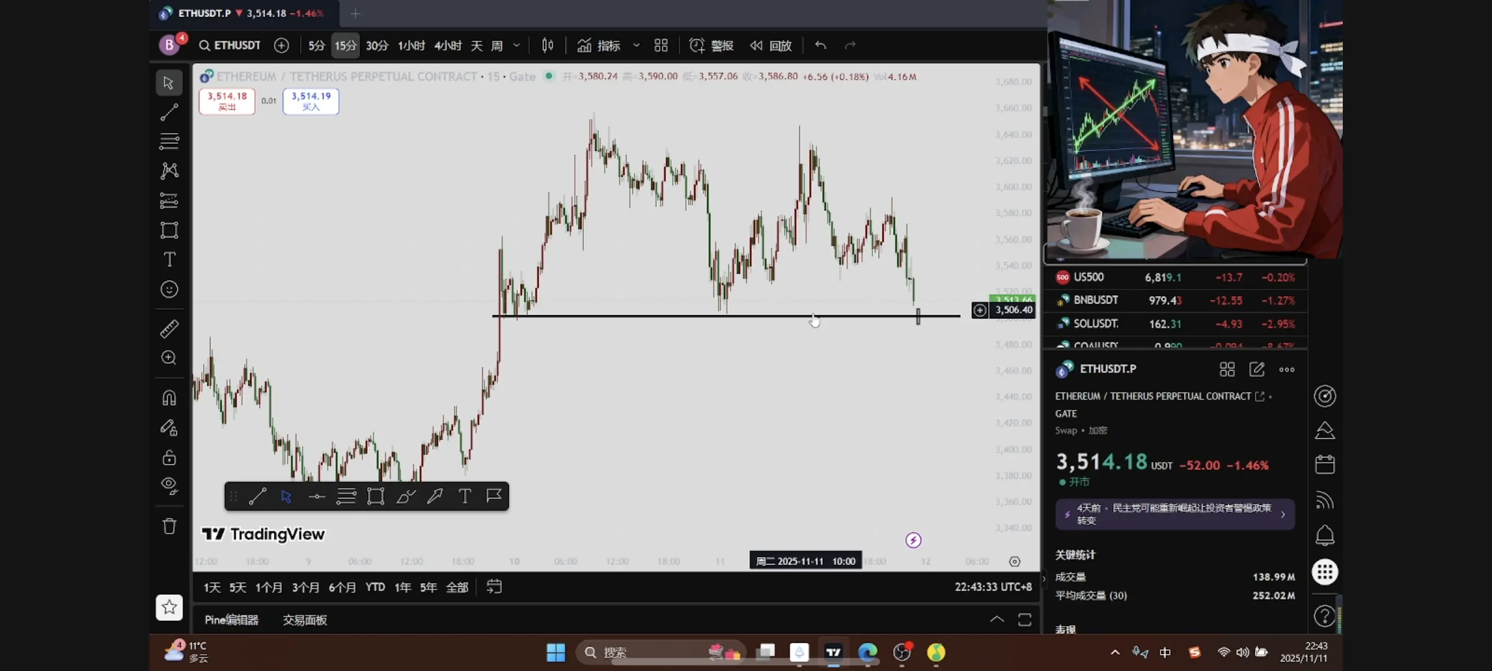Open the news headline about 民主党
1492x671 pixels.
coord(1174,514)
